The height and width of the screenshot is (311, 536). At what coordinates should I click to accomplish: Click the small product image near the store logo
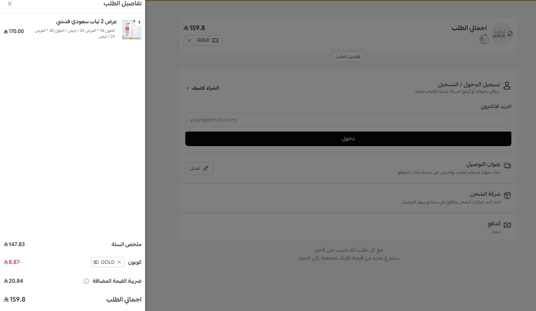click(484, 39)
